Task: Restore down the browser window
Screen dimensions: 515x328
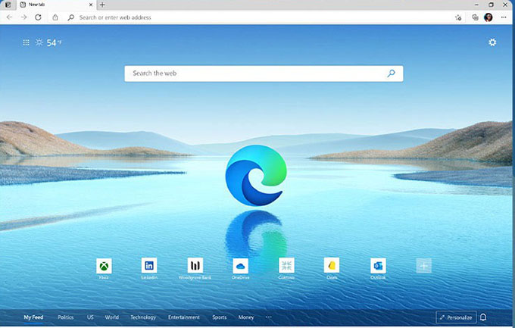Action: (491, 5)
